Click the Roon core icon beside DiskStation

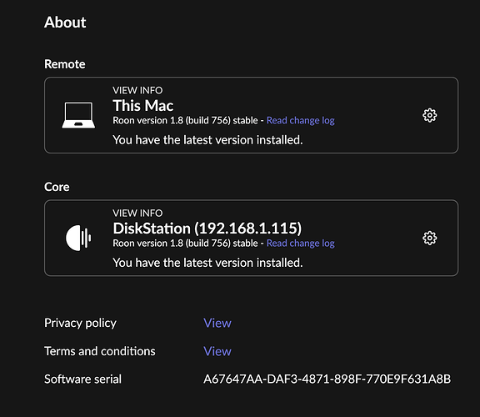tap(78, 238)
